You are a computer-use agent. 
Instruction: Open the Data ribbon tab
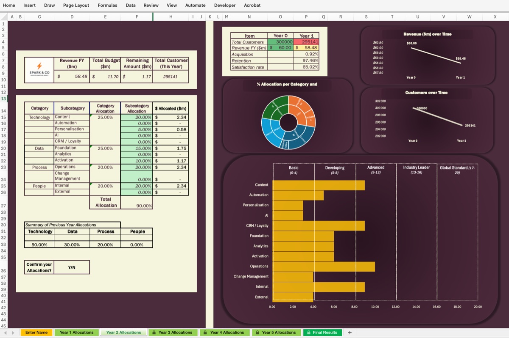click(x=131, y=5)
